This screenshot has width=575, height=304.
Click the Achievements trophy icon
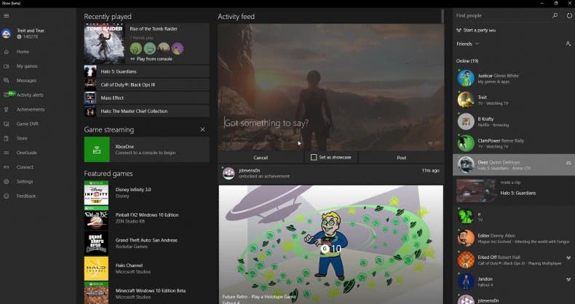[7, 110]
